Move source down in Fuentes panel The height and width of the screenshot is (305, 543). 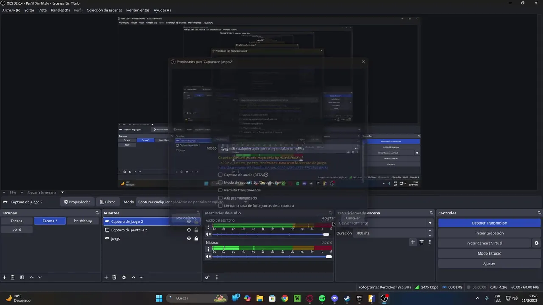click(141, 277)
